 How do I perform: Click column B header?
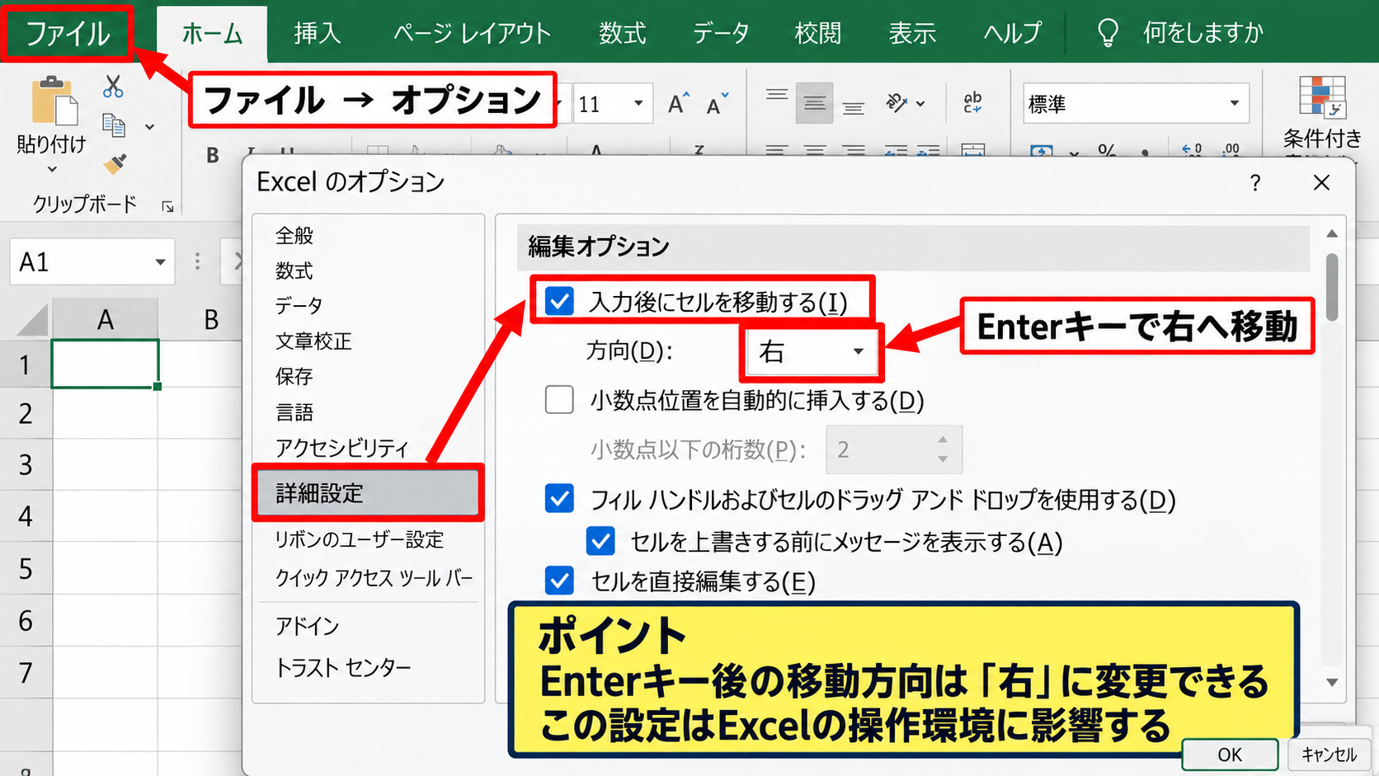[x=211, y=319]
